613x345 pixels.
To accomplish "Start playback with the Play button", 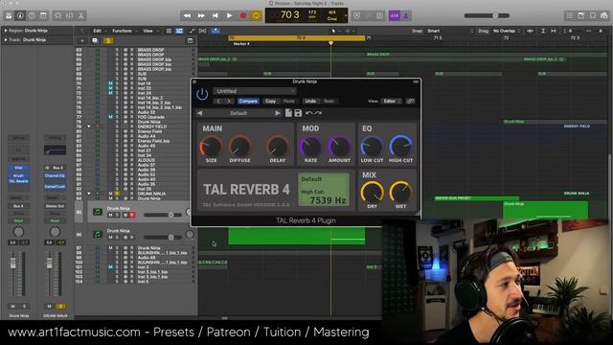I will 230,15.
